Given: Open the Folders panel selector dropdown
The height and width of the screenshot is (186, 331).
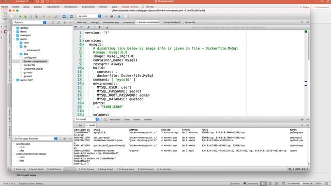Looking at the screenshot, I should pos(30,22).
